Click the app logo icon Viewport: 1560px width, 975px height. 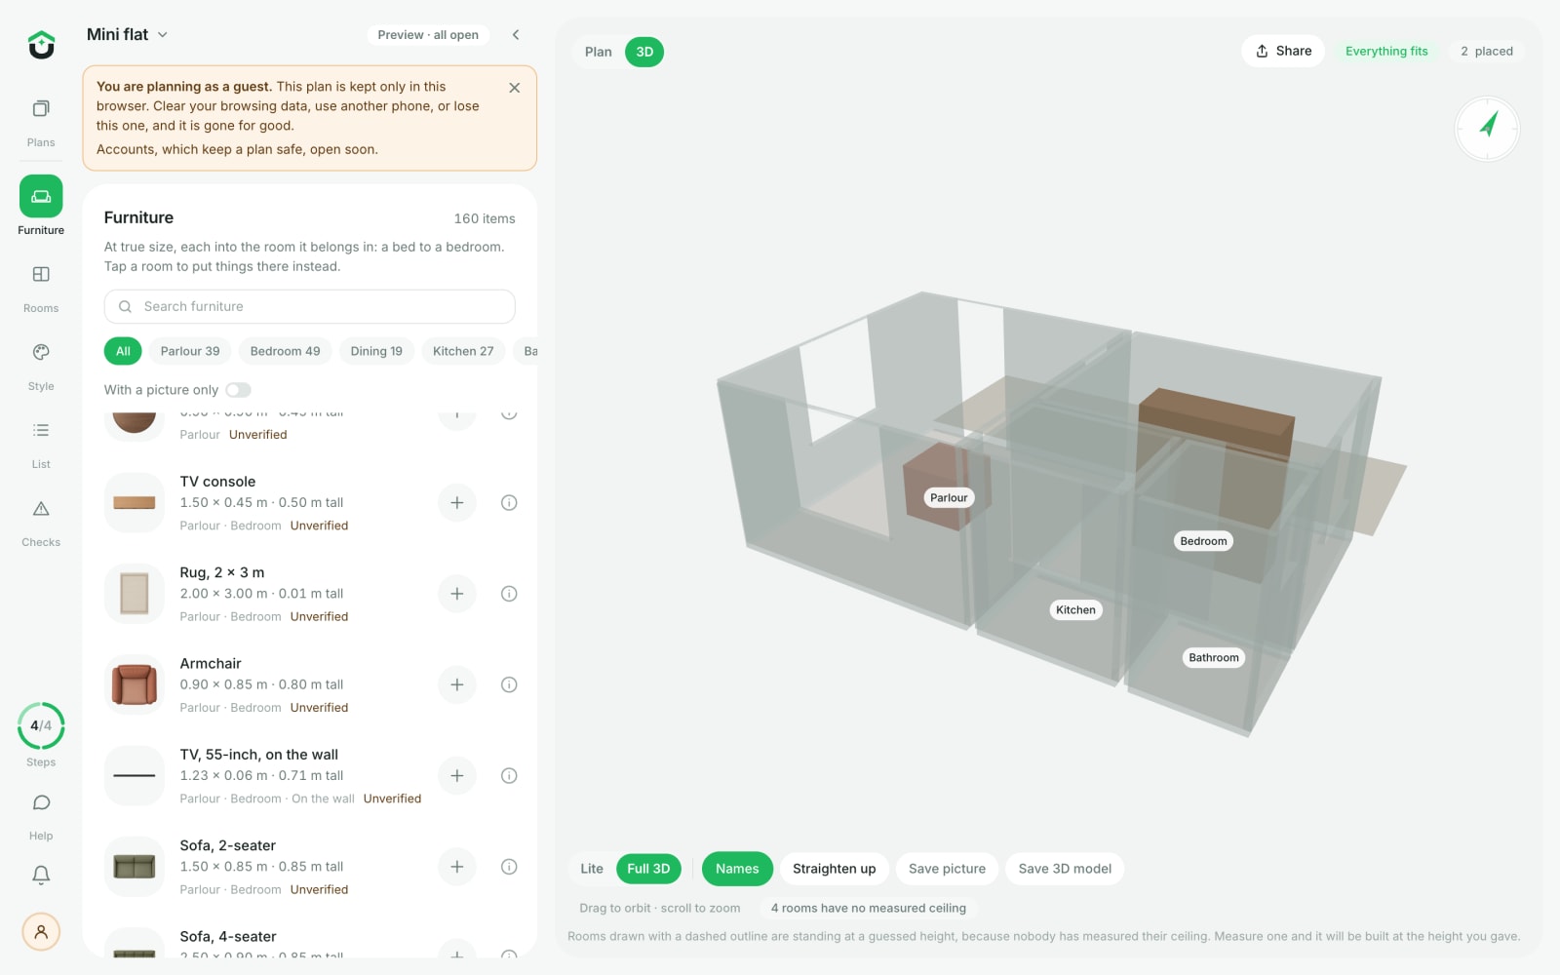pyautogui.click(x=41, y=45)
